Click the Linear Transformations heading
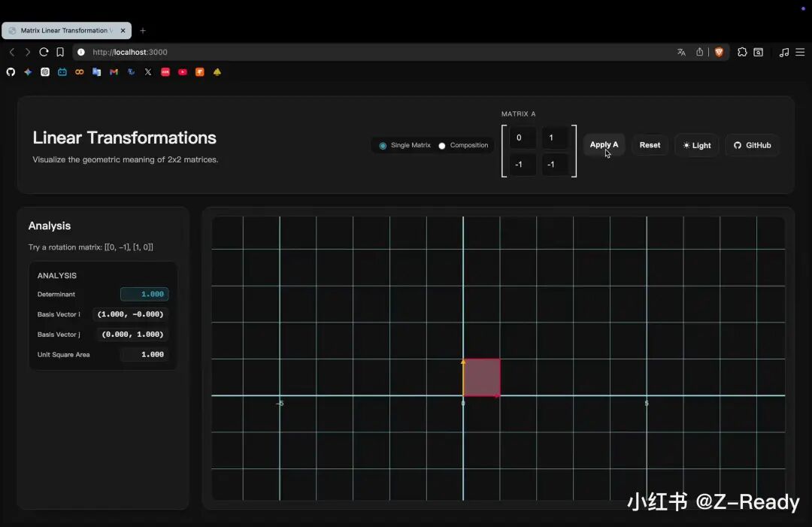 pos(124,138)
